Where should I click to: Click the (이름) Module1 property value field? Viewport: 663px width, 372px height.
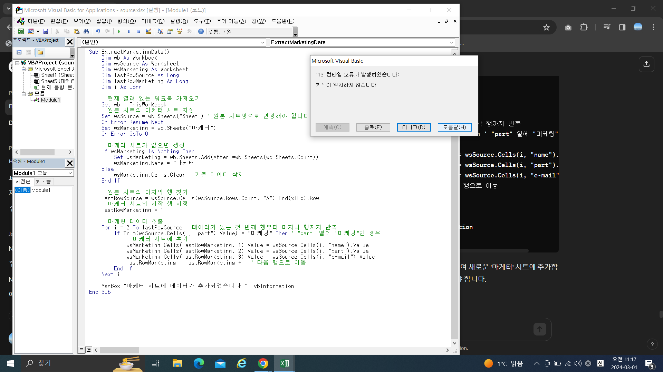[x=52, y=190]
